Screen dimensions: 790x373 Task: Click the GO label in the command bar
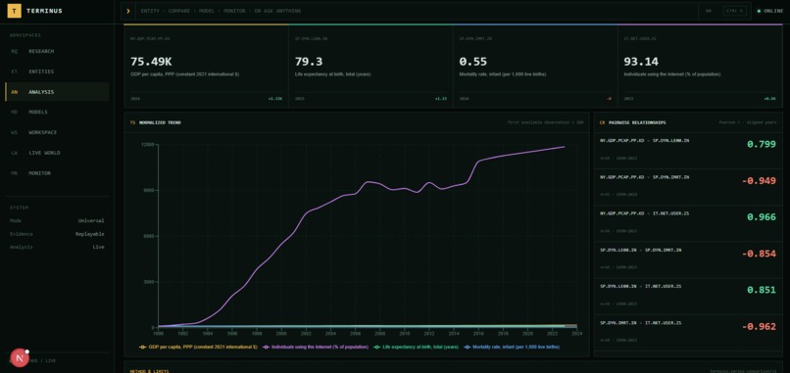click(x=709, y=11)
